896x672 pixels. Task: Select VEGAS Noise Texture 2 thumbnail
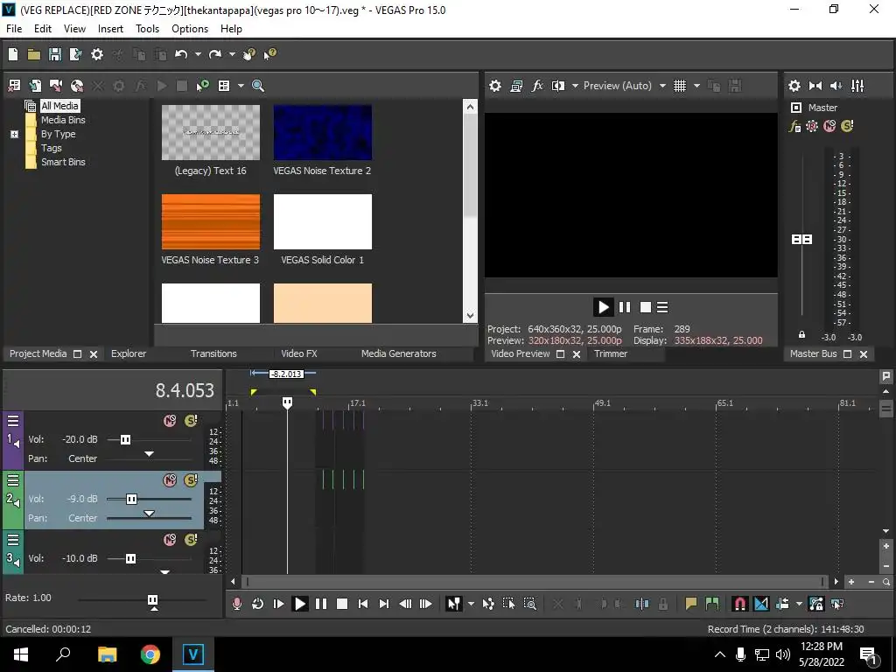click(322, 133)
